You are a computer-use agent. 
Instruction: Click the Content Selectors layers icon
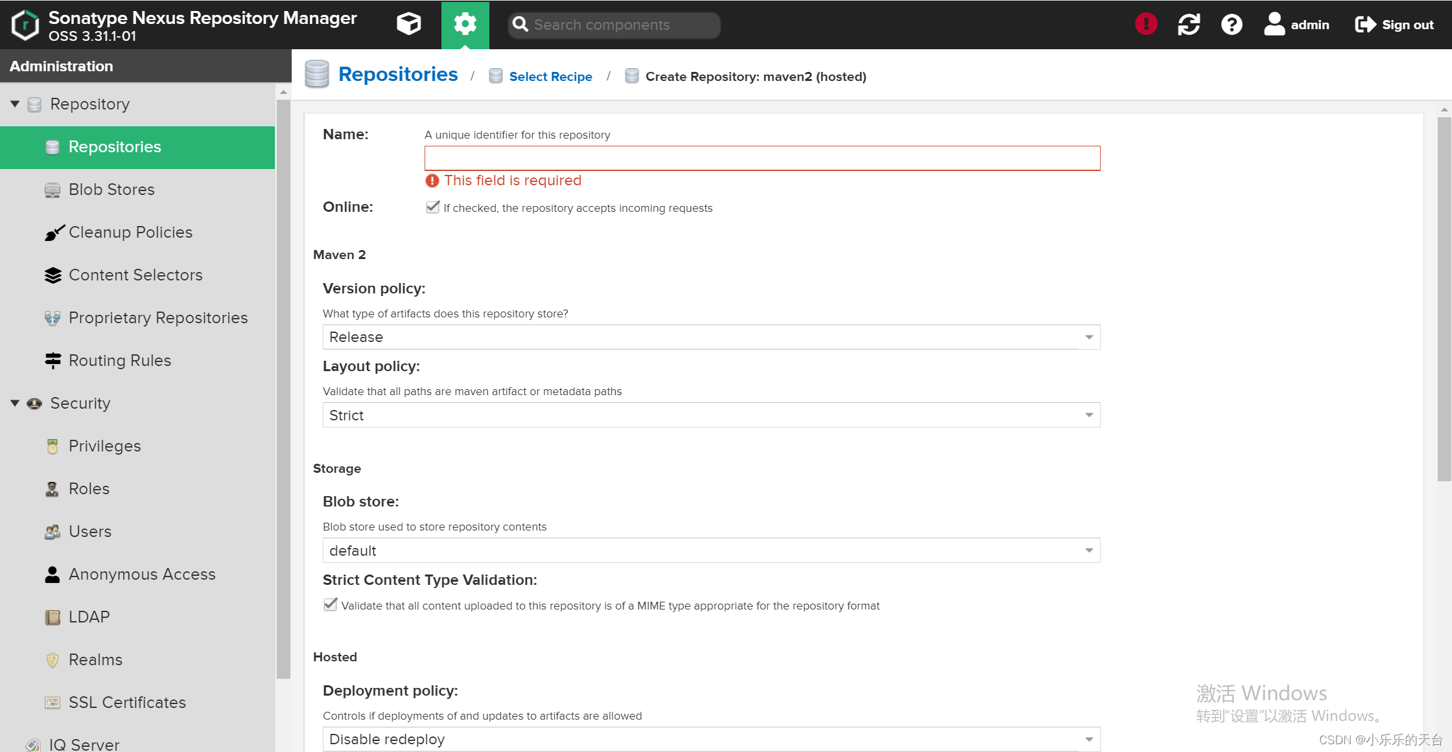53,275
